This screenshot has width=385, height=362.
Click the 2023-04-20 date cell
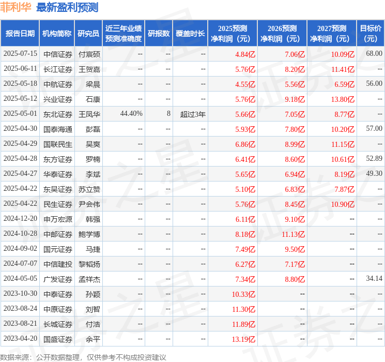click(20, 338)
